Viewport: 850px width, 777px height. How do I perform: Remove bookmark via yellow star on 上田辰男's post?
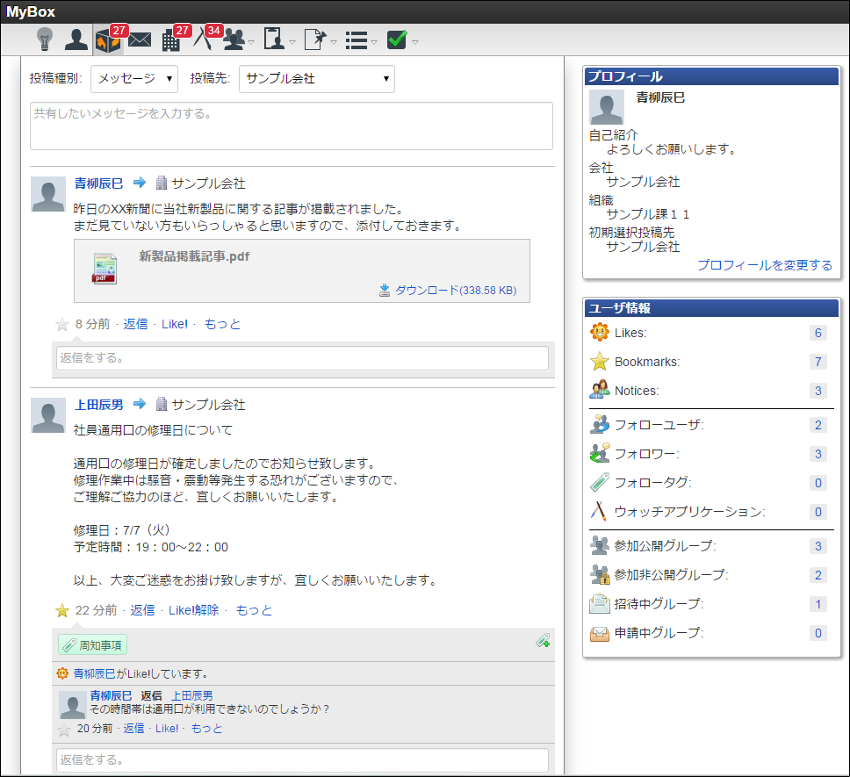[62, 611]
